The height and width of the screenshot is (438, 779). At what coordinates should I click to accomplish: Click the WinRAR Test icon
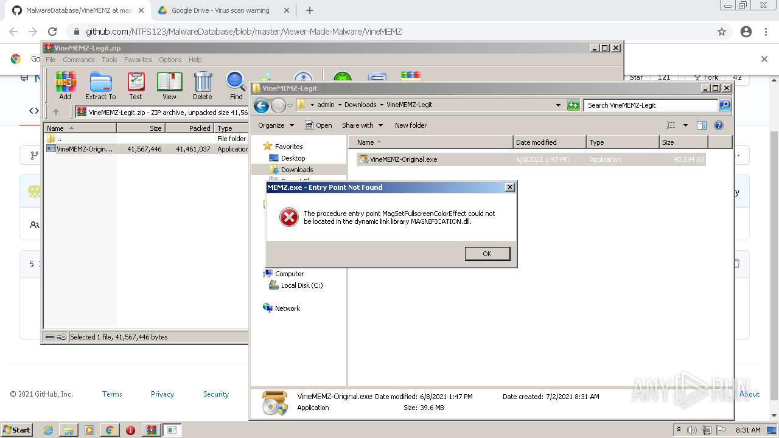pos(136,85)
